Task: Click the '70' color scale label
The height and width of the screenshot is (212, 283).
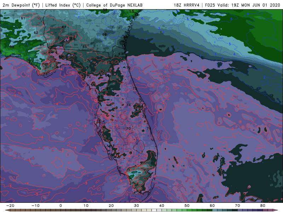Action: pyautogui.click(x=237, y=206)
